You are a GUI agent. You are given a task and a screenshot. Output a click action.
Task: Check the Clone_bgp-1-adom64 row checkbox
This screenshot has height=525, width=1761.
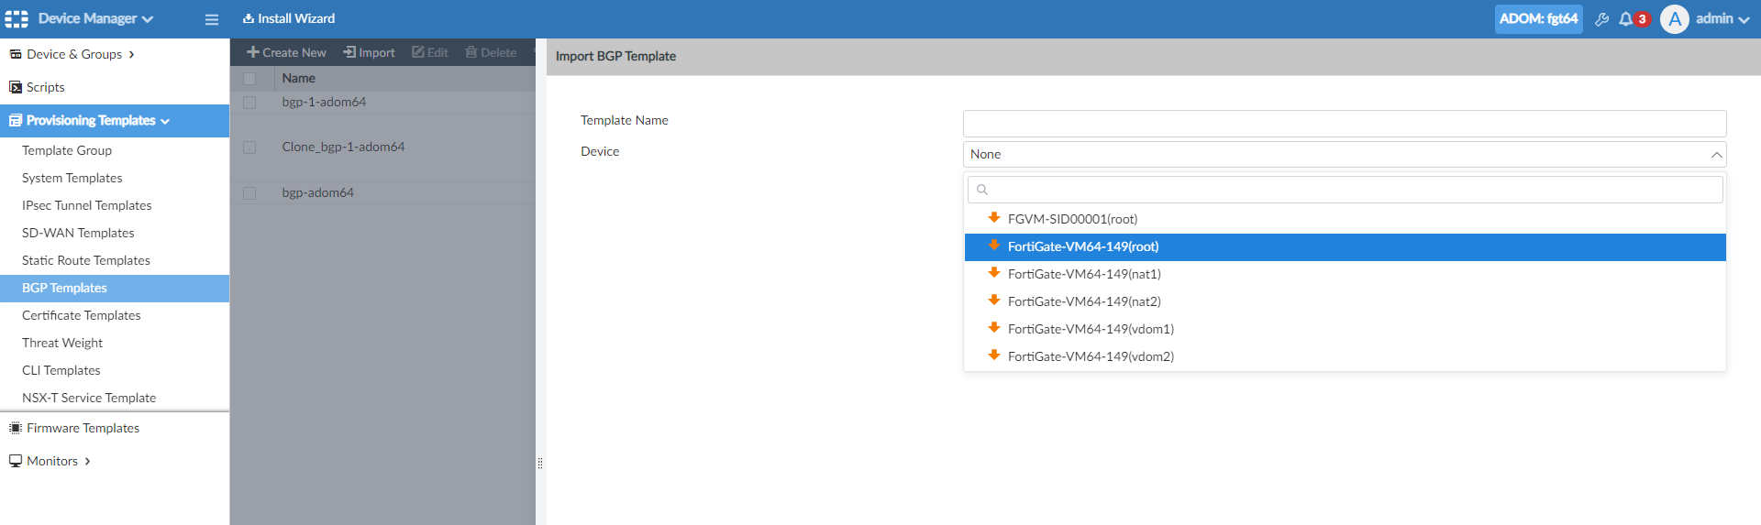(x=249, y=148)
